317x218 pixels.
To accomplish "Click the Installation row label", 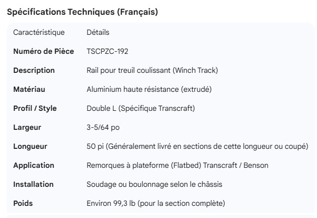I will click(x=34, y=185).
